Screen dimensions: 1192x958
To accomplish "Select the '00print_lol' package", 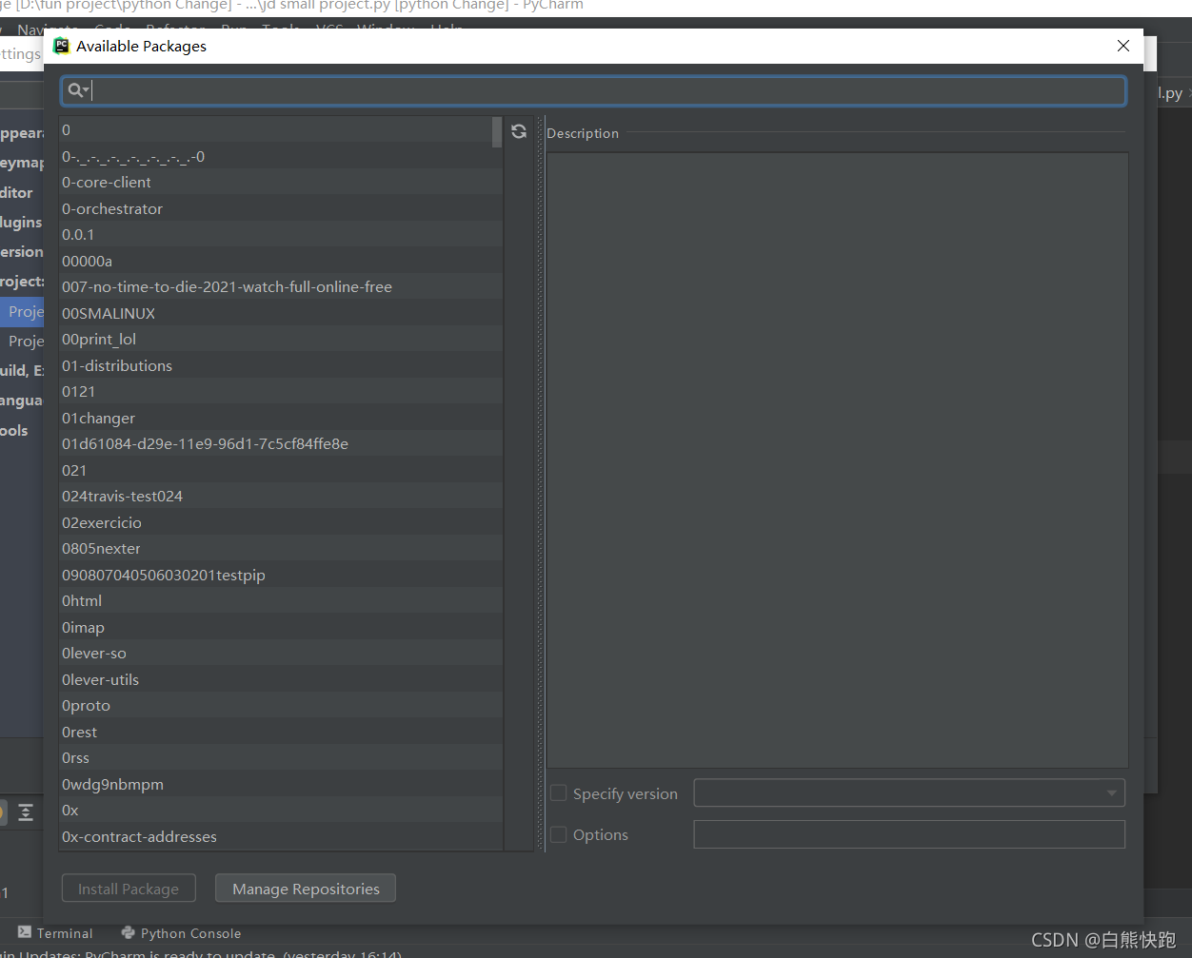I will click(281, 340).
